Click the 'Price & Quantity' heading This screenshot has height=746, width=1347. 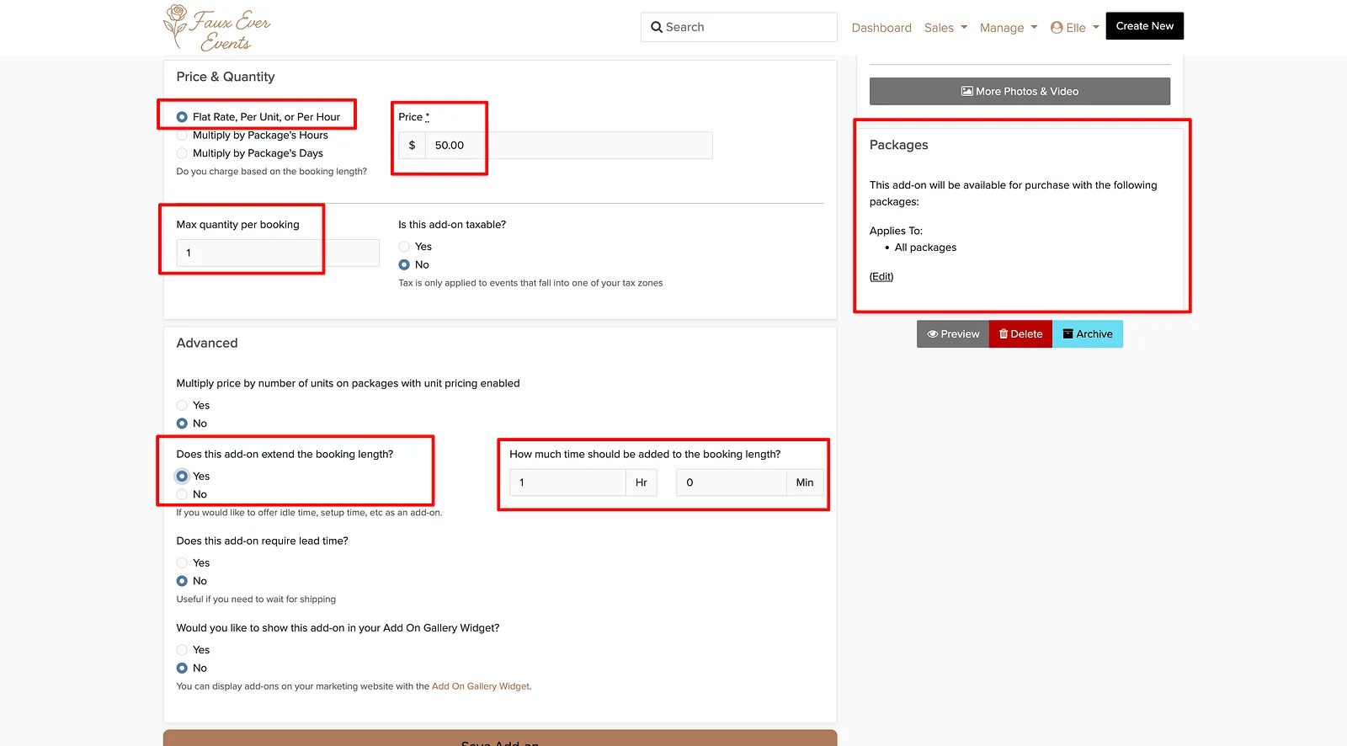226,77
